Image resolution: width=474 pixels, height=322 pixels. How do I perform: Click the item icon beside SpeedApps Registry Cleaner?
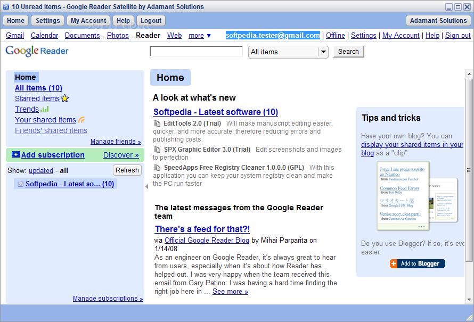tap(157, 168)
